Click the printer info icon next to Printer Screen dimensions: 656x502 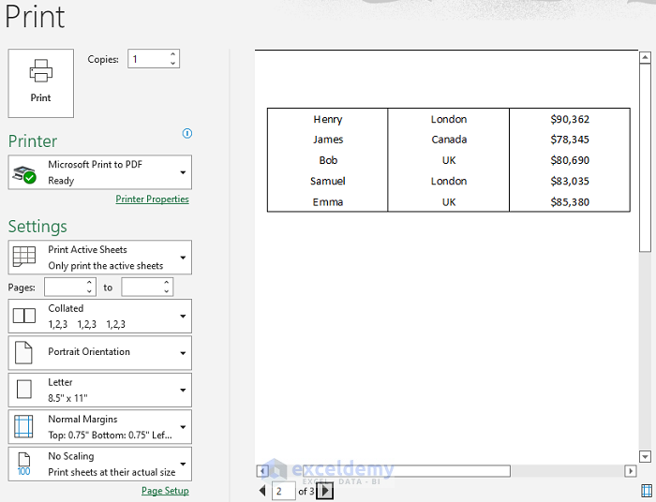pyautogui.click(x=187, y=133)
